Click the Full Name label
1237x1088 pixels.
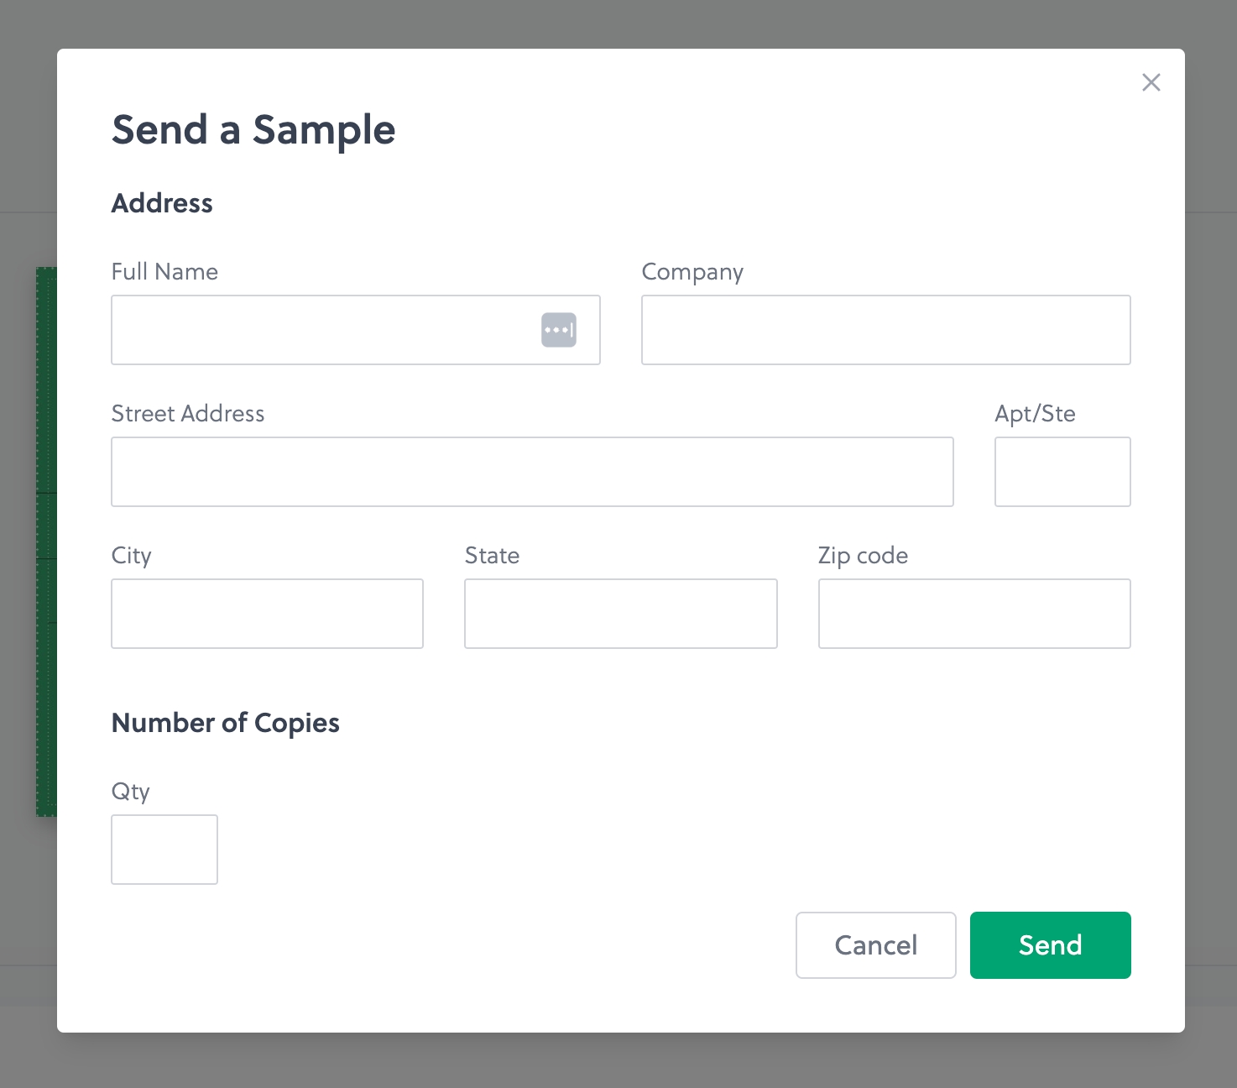tap(164, 272)
